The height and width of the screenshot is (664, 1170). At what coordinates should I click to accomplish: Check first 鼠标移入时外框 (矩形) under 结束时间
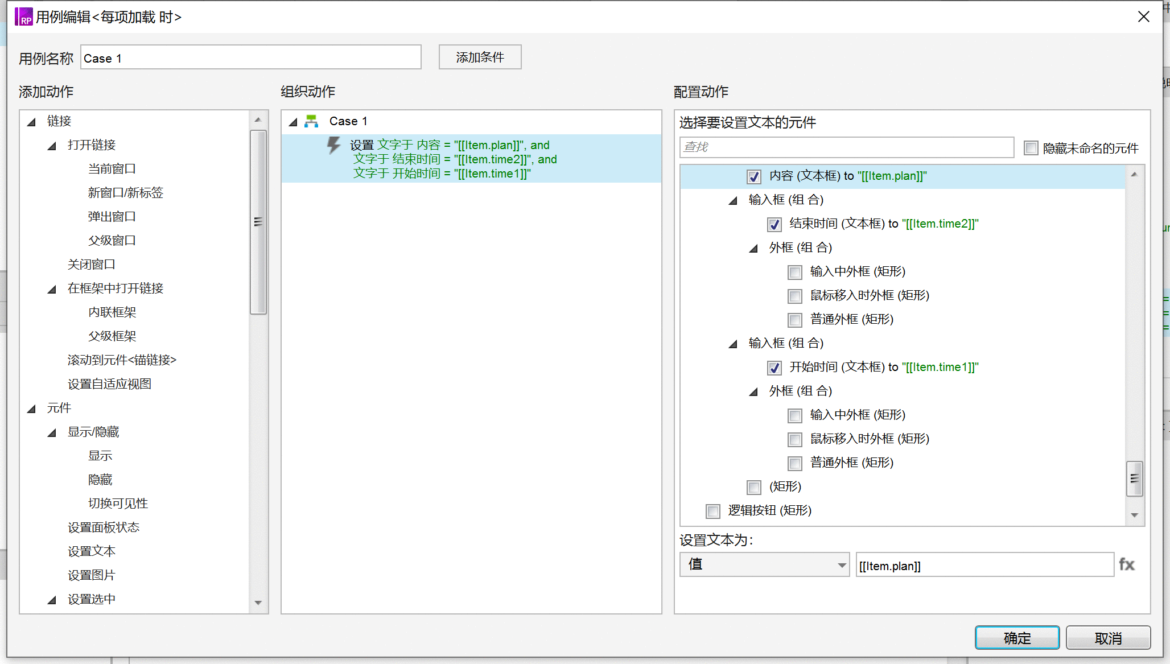pyautogui.click(x=795, y=296)
